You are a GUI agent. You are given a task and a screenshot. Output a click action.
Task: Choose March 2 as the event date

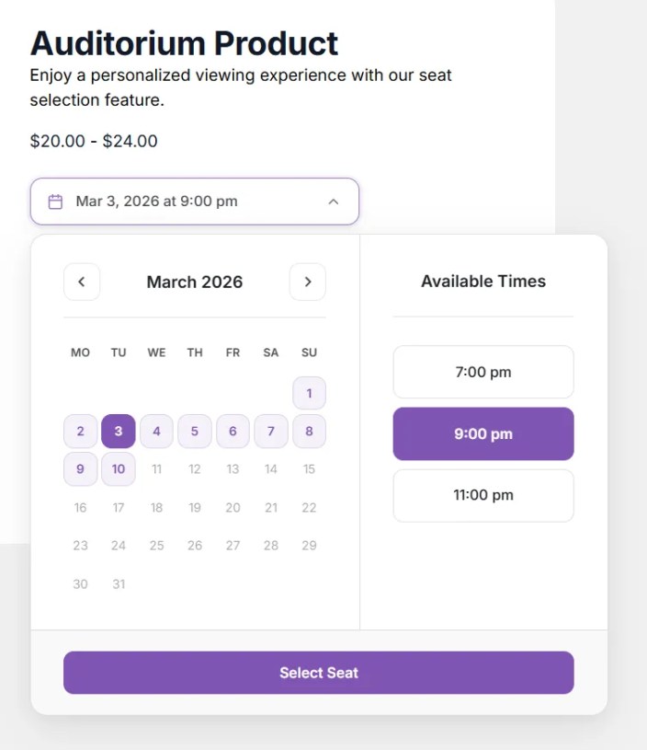pos(80,431)
